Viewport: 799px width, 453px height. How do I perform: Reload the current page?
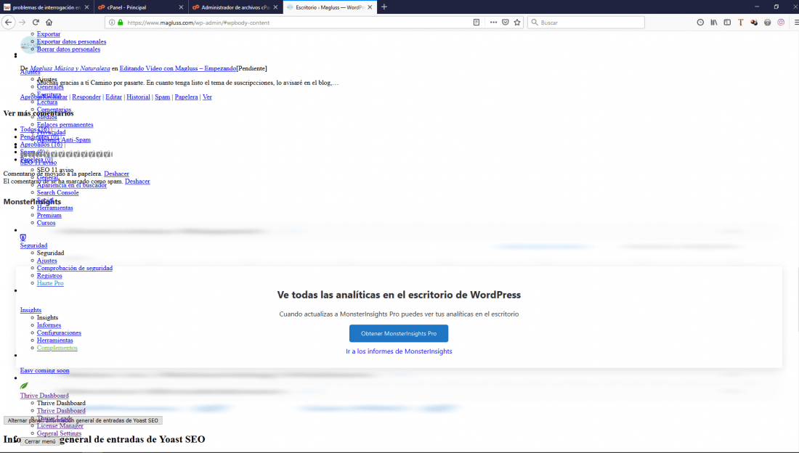pos(36,23)
